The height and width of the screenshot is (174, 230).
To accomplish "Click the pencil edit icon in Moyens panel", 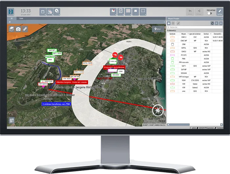I will coord(178,23).
